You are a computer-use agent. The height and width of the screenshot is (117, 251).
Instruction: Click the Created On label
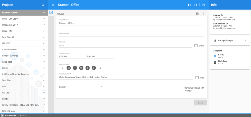[218, 15]
